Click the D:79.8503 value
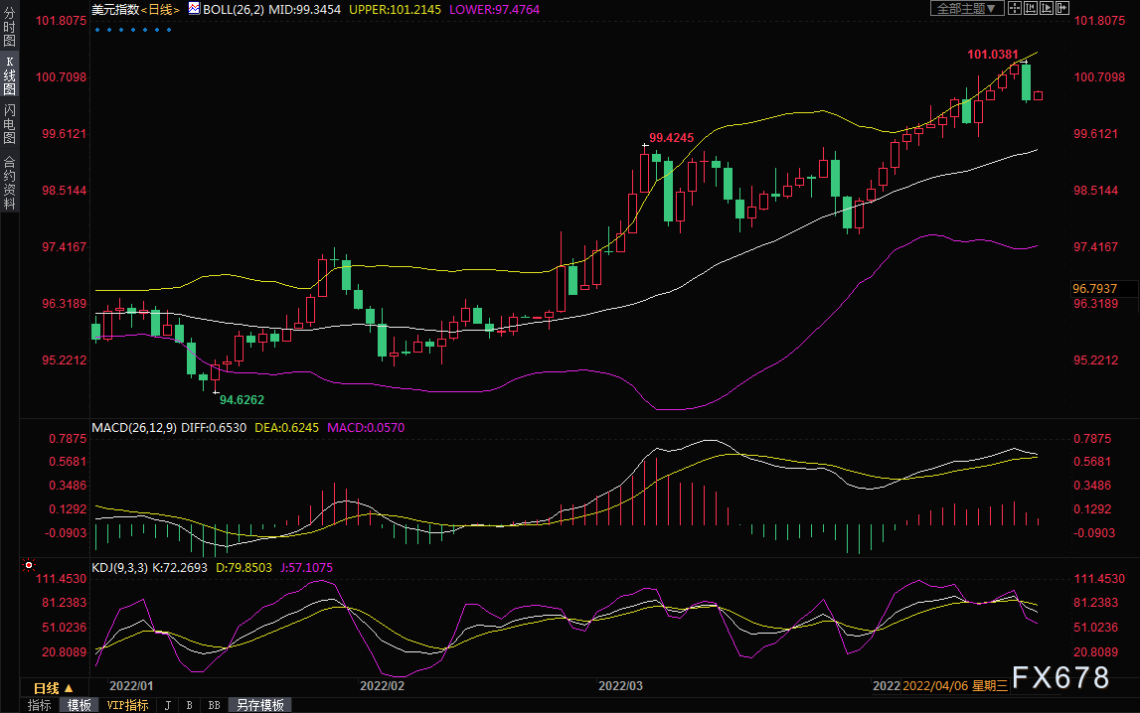 tap(244, 567)
